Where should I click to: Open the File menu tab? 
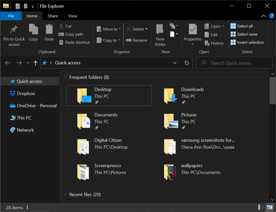(11, 16)
